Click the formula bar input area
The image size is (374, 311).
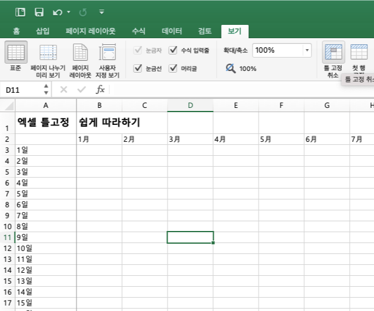(242, 90)
